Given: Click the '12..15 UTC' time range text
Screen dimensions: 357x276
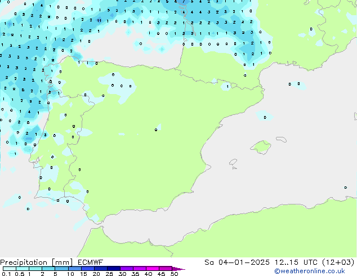Looking at the screenshot, I should point(296,262).
